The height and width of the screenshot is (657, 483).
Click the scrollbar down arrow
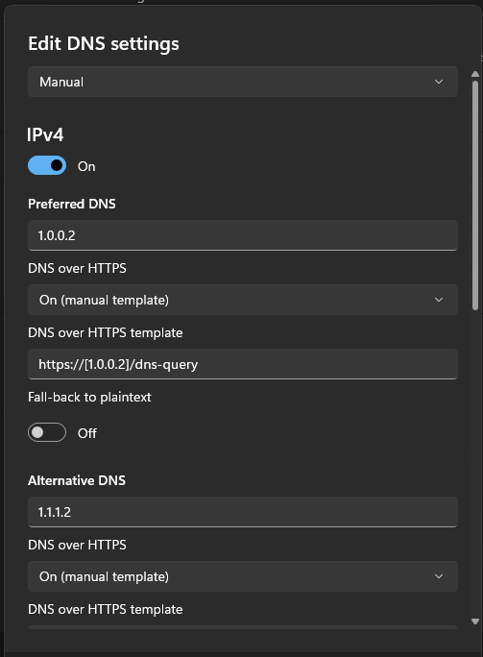[475, 621]
